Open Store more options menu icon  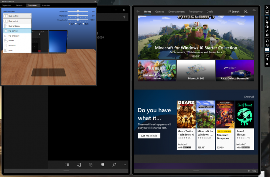pyautogui.click(x=254, y=11)
